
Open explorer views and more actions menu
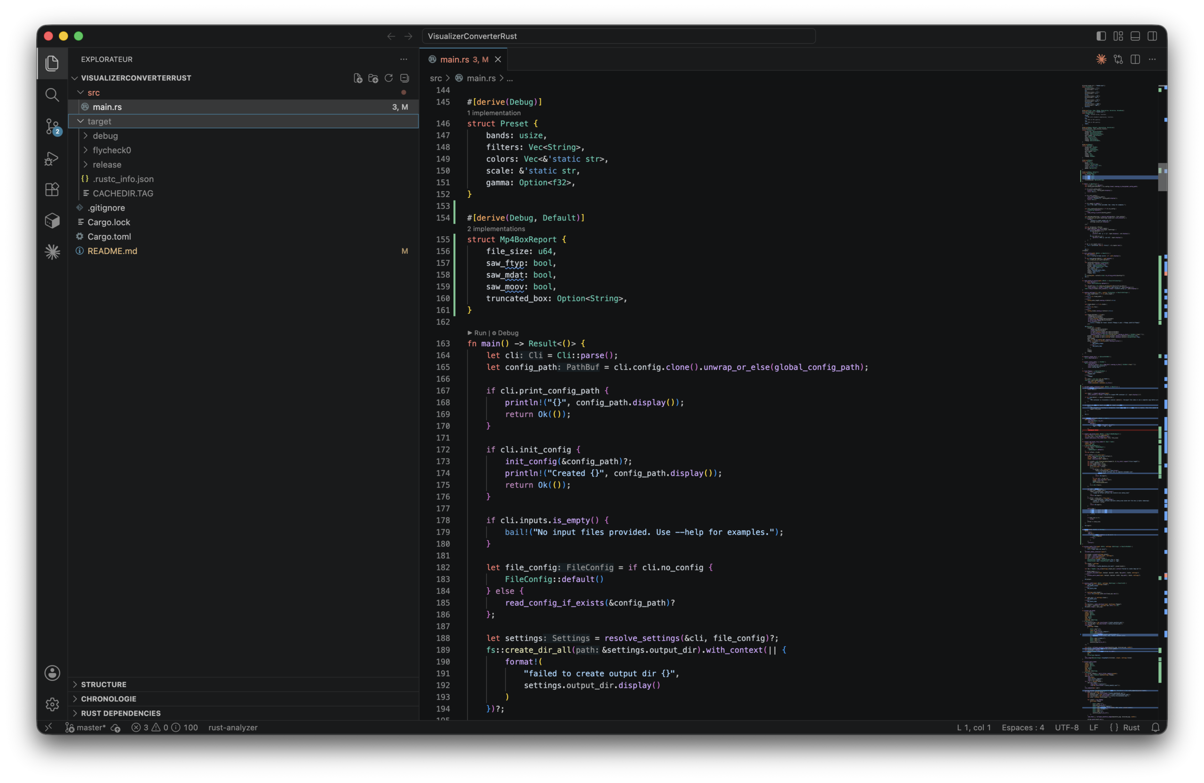click(x=403, y=59)
